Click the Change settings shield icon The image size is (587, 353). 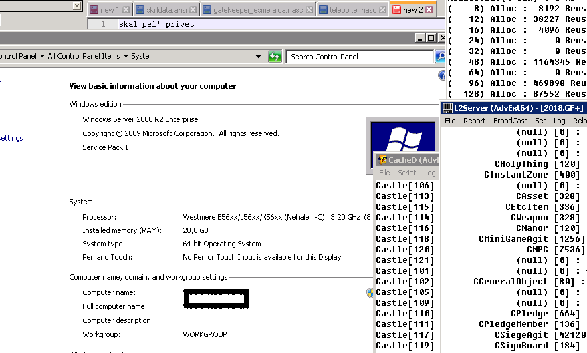click(370, 293)
